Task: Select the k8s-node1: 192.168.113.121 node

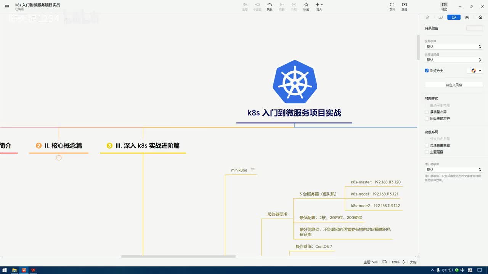Action: tap(374, 194)
